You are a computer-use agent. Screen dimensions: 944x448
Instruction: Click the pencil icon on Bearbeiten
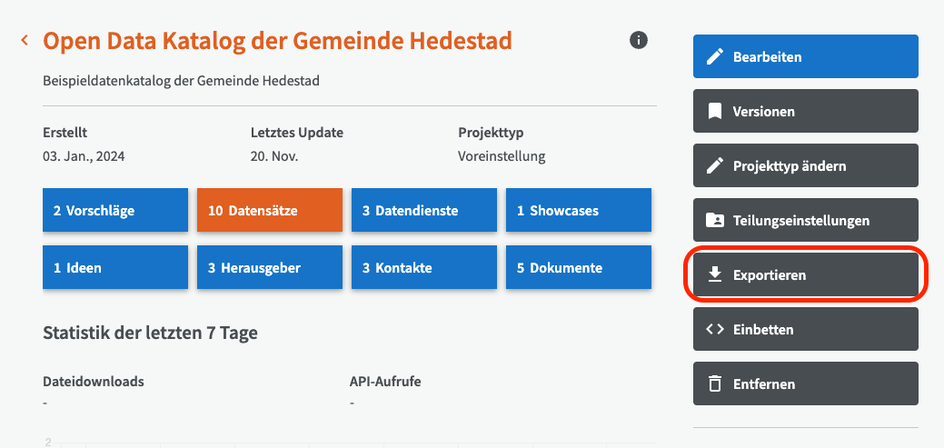(x=715, y=57)
